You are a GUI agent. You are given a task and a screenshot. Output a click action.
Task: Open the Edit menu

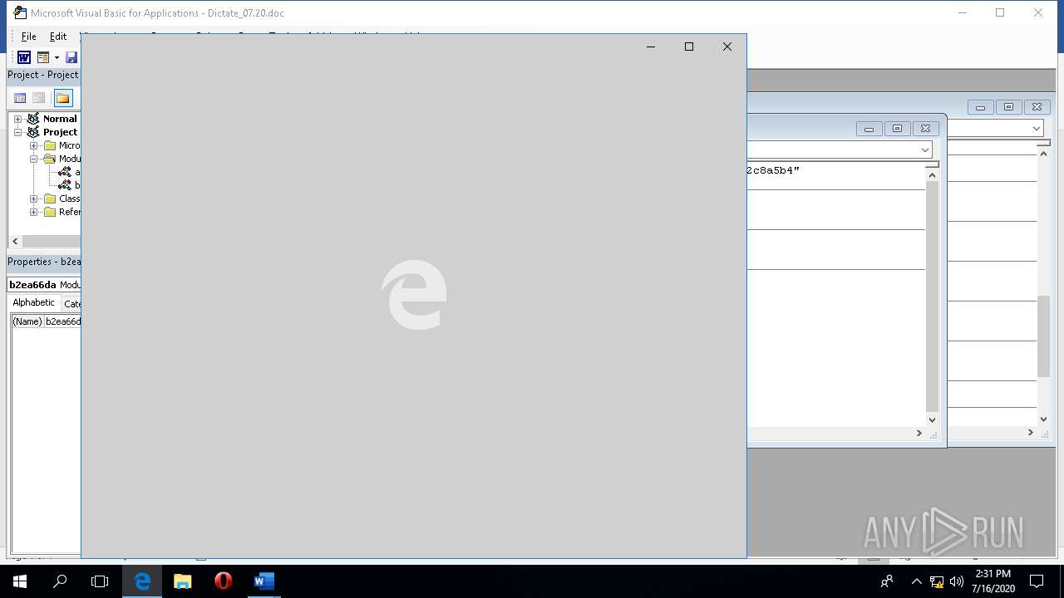pos(58,37)
